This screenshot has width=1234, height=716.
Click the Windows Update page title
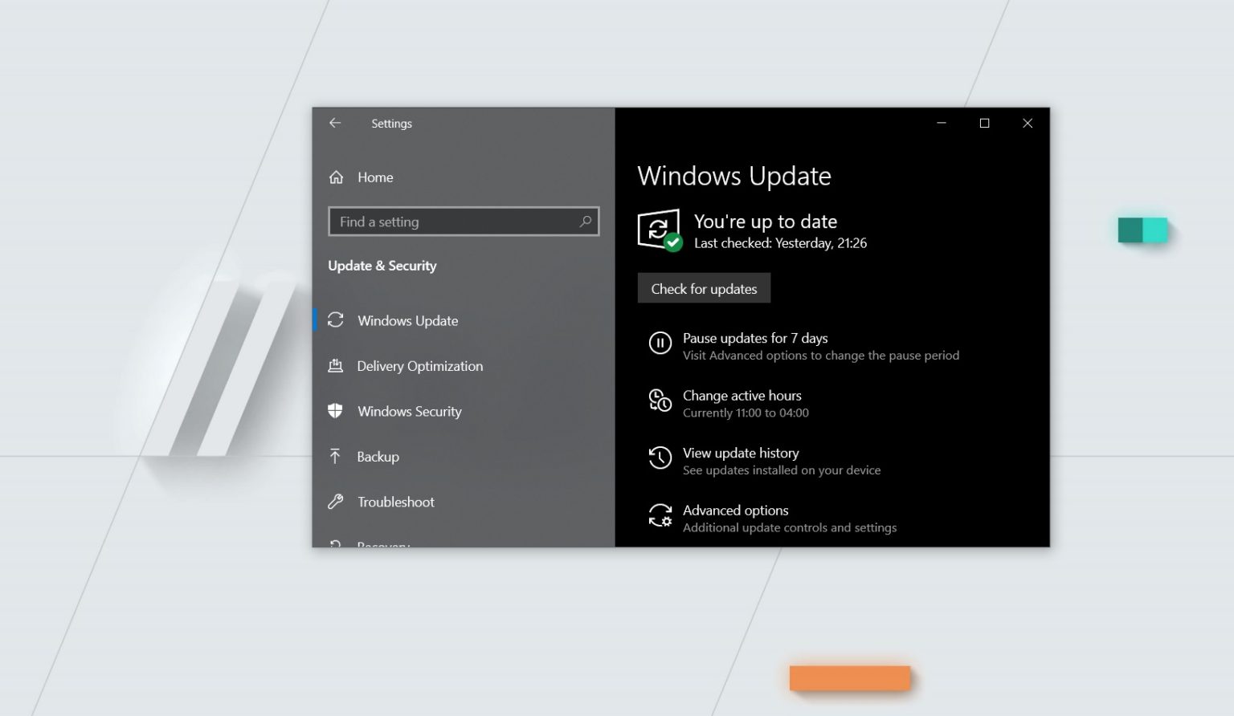coord(734,176)
